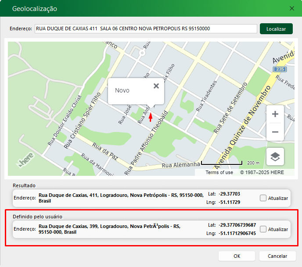Enable Atualizar checkbox in Resultado section
The width and height of the screenshot is (302, 267).
click(263, 198)
